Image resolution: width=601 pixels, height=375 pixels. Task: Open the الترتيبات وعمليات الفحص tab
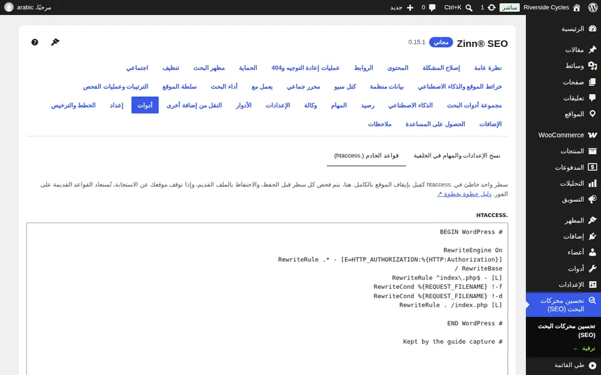click(115, 86)
